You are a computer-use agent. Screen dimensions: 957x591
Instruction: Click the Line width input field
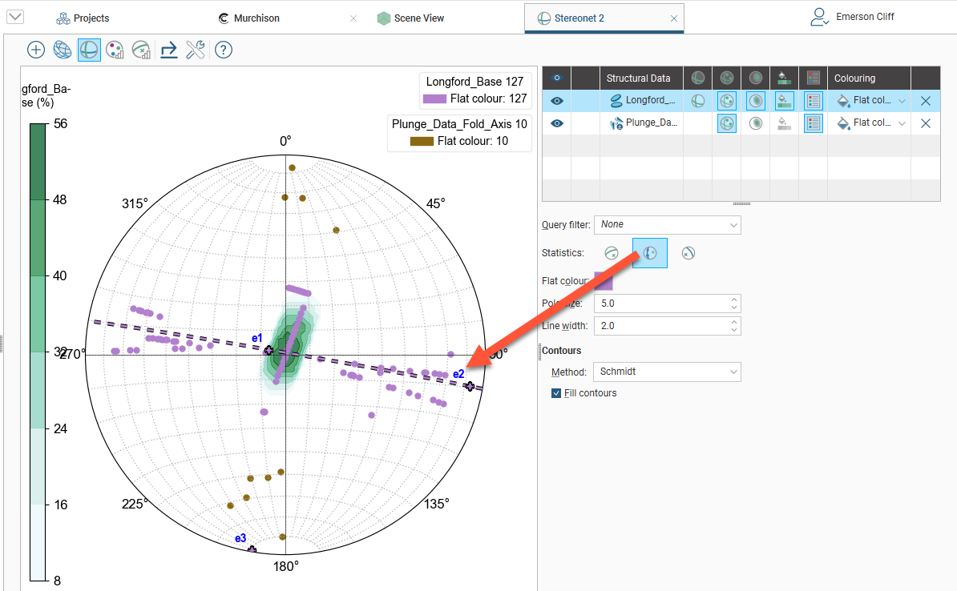(661, 326)
